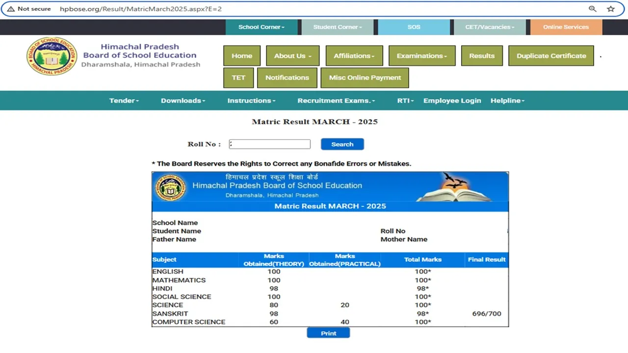
Task: Open the Results menu item
Action: point(482,56)
